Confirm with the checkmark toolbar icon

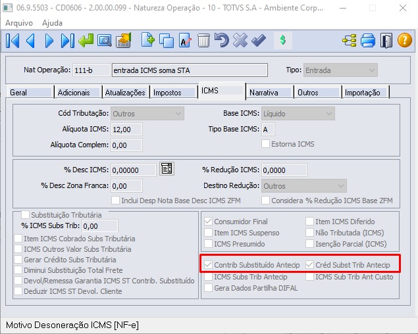(259, 40)
